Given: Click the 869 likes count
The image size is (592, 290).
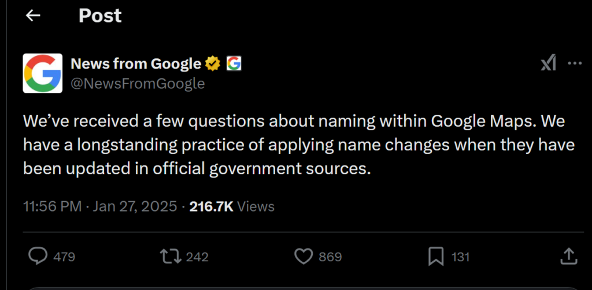Looking at the screenshot, I should point(330,257).
